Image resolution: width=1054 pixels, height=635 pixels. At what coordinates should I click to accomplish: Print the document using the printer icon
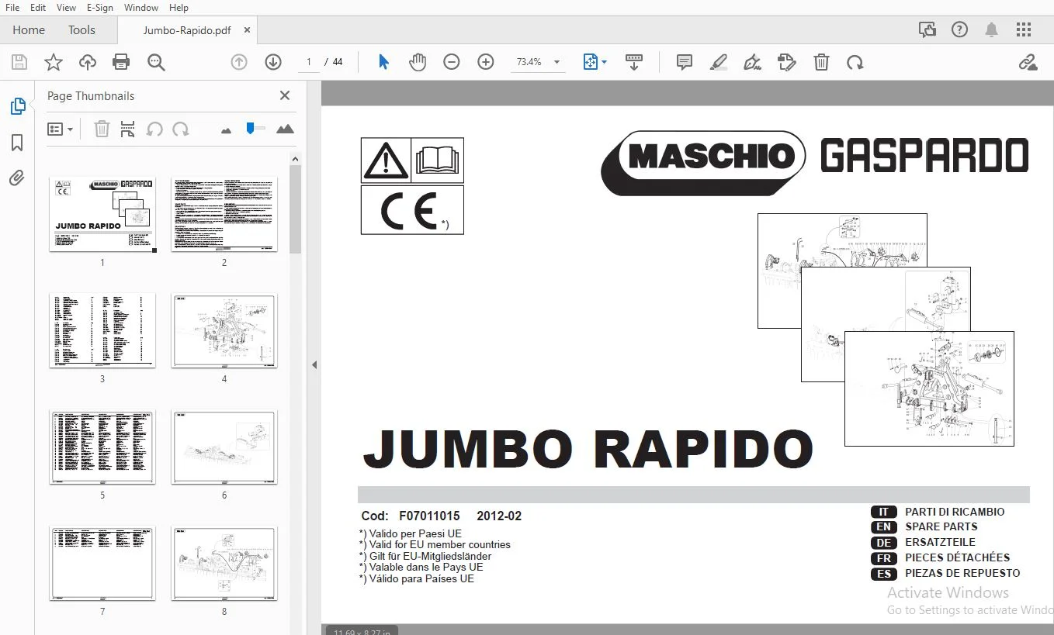[x=121, y=62]
